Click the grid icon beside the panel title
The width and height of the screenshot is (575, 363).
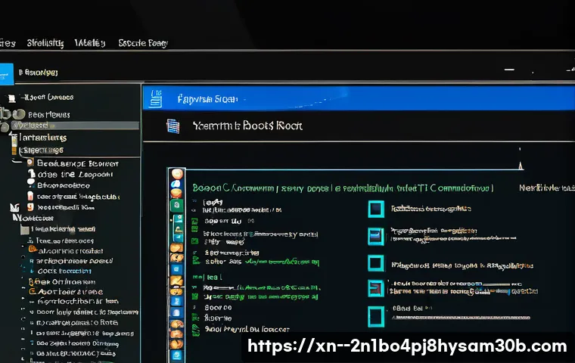coord(172,126)
